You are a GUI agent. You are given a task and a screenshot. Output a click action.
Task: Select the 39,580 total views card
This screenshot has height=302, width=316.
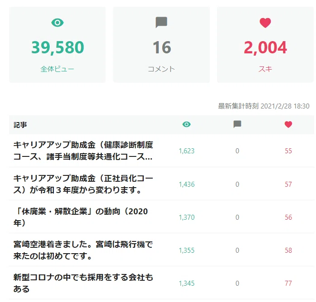(57, 45)
